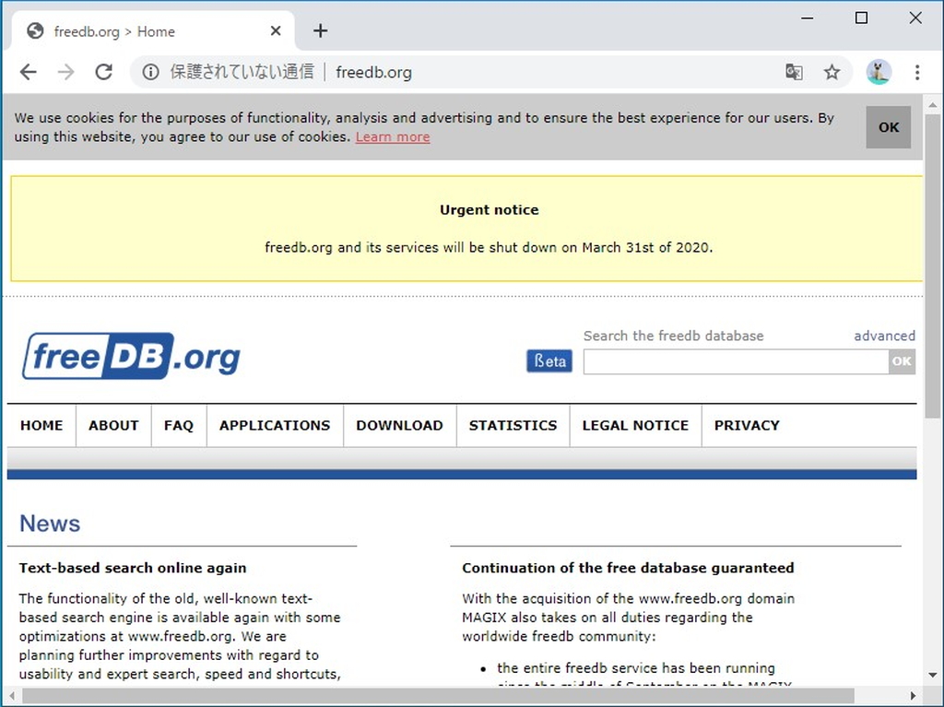Open the LEGAL NOTICE page
The height and width of the screenshot is (707, 944).
click(x=635, y=425)
